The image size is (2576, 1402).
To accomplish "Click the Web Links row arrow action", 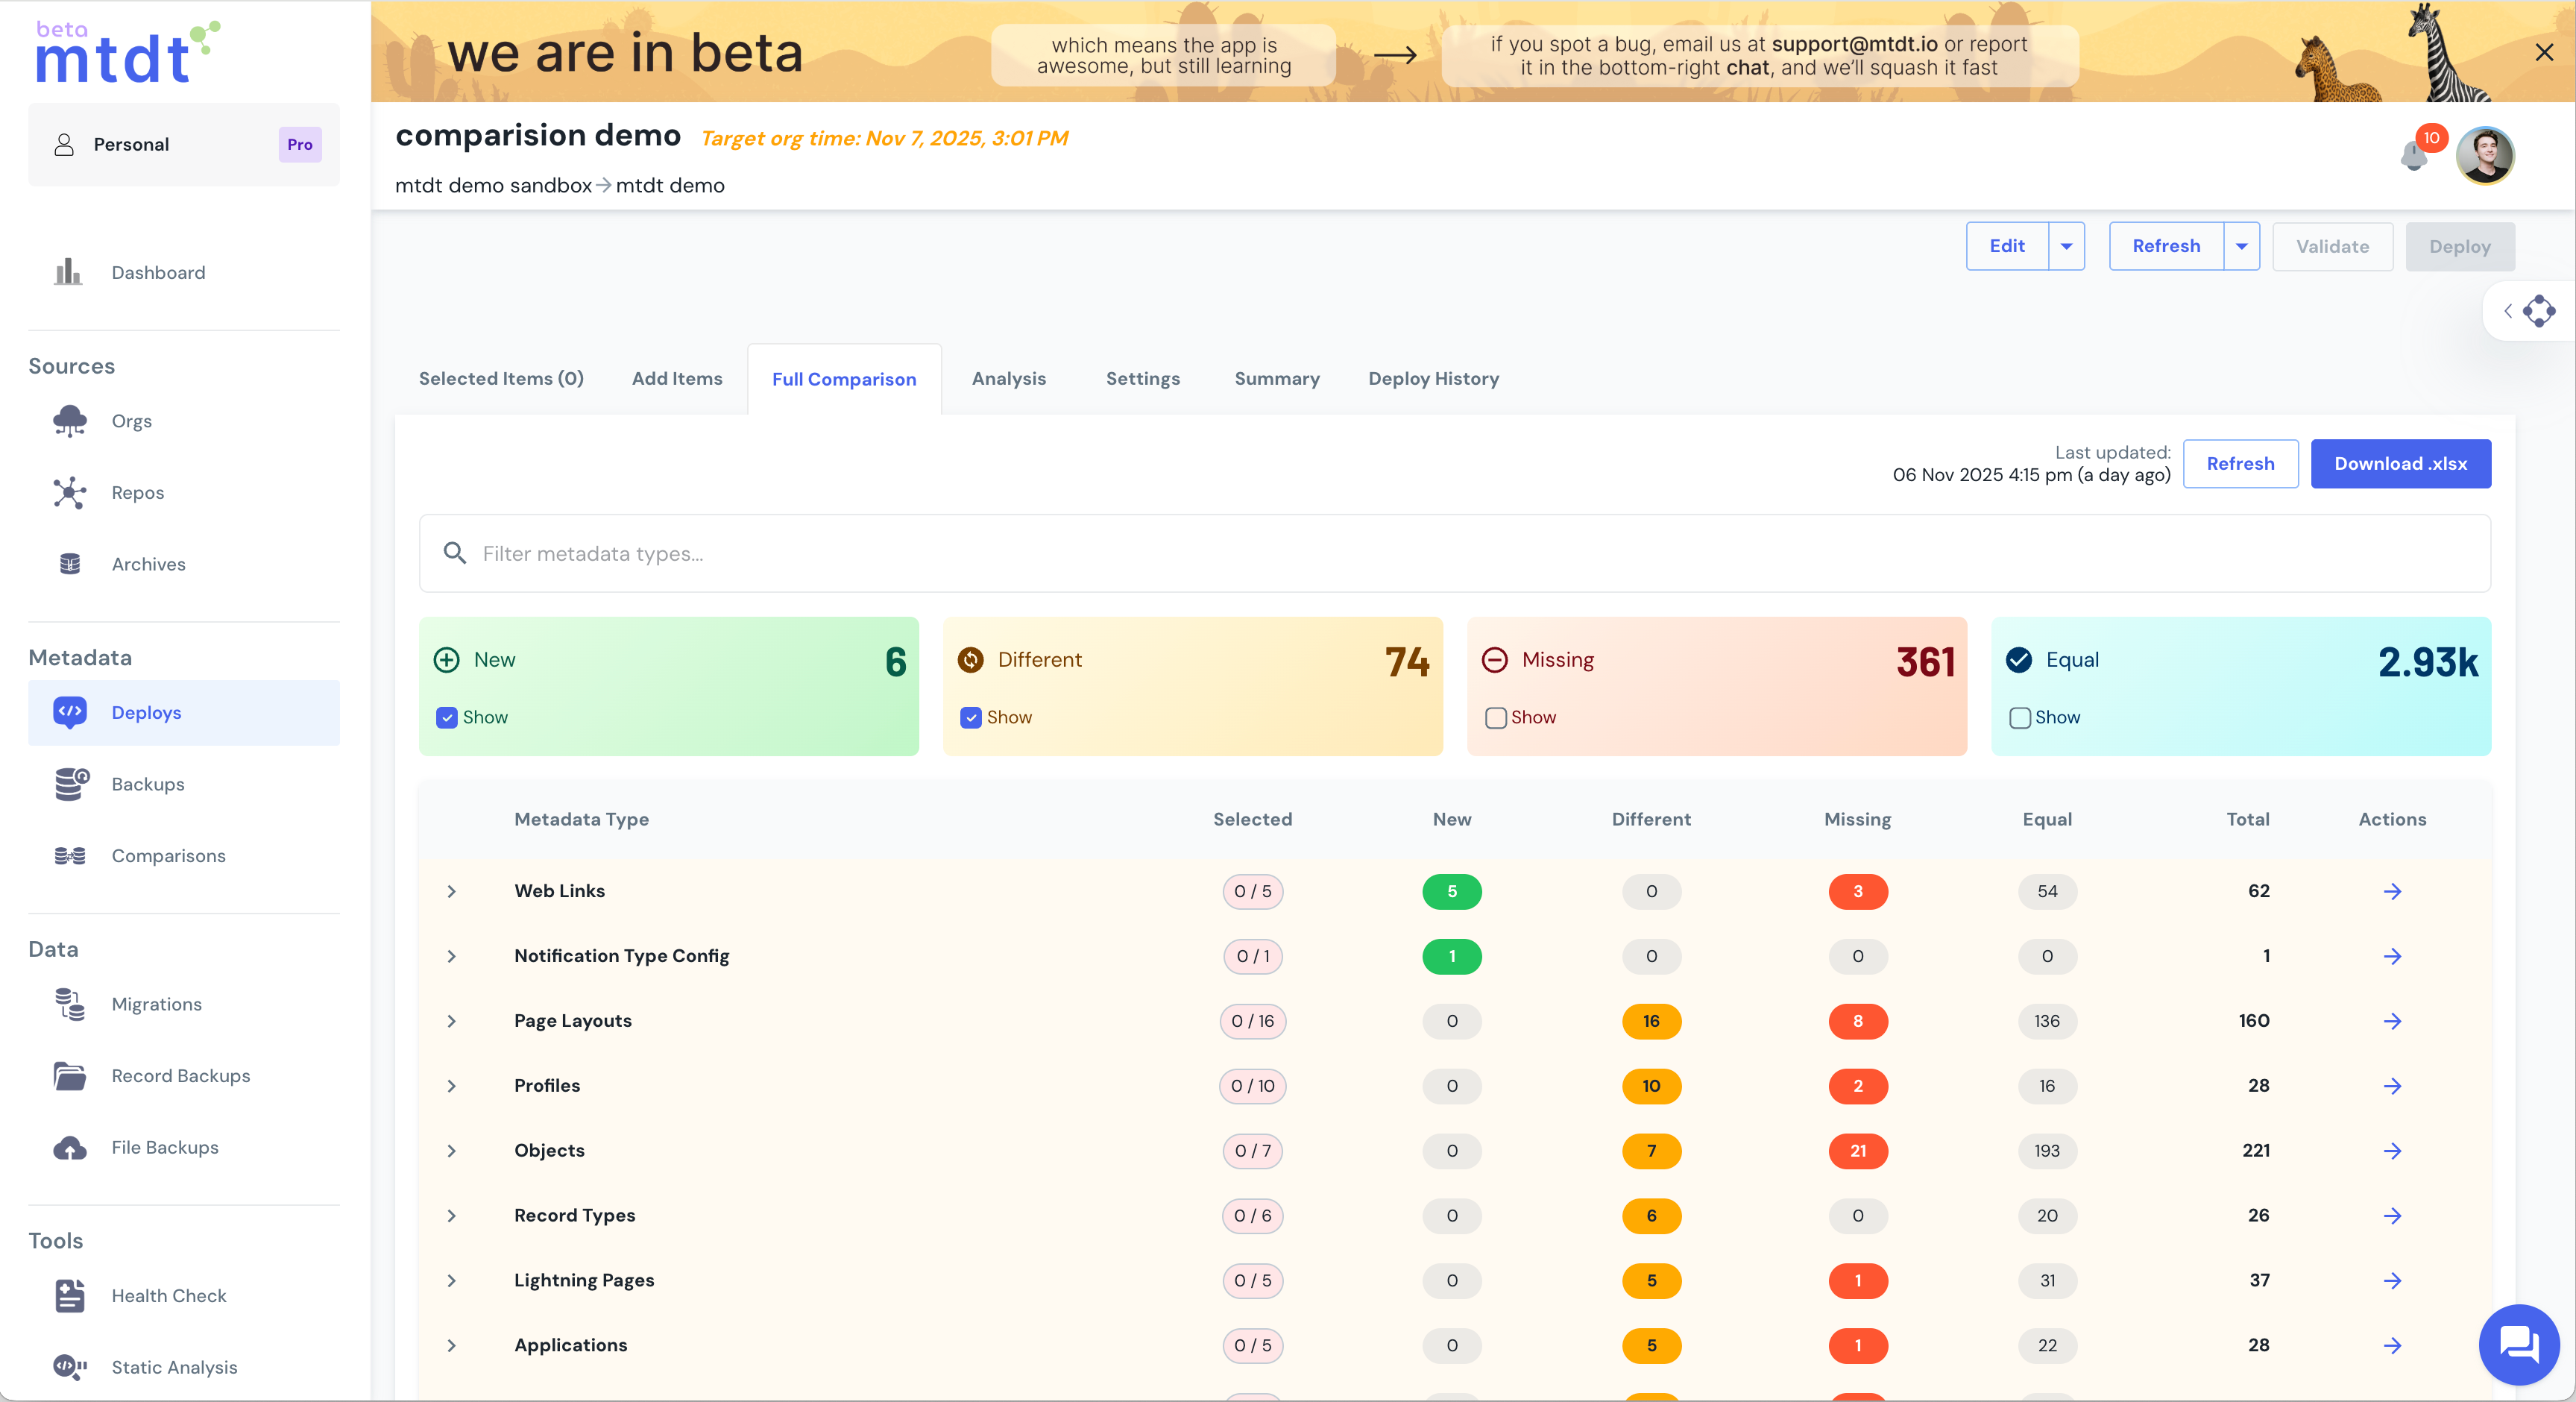I will click(2392, 891).
